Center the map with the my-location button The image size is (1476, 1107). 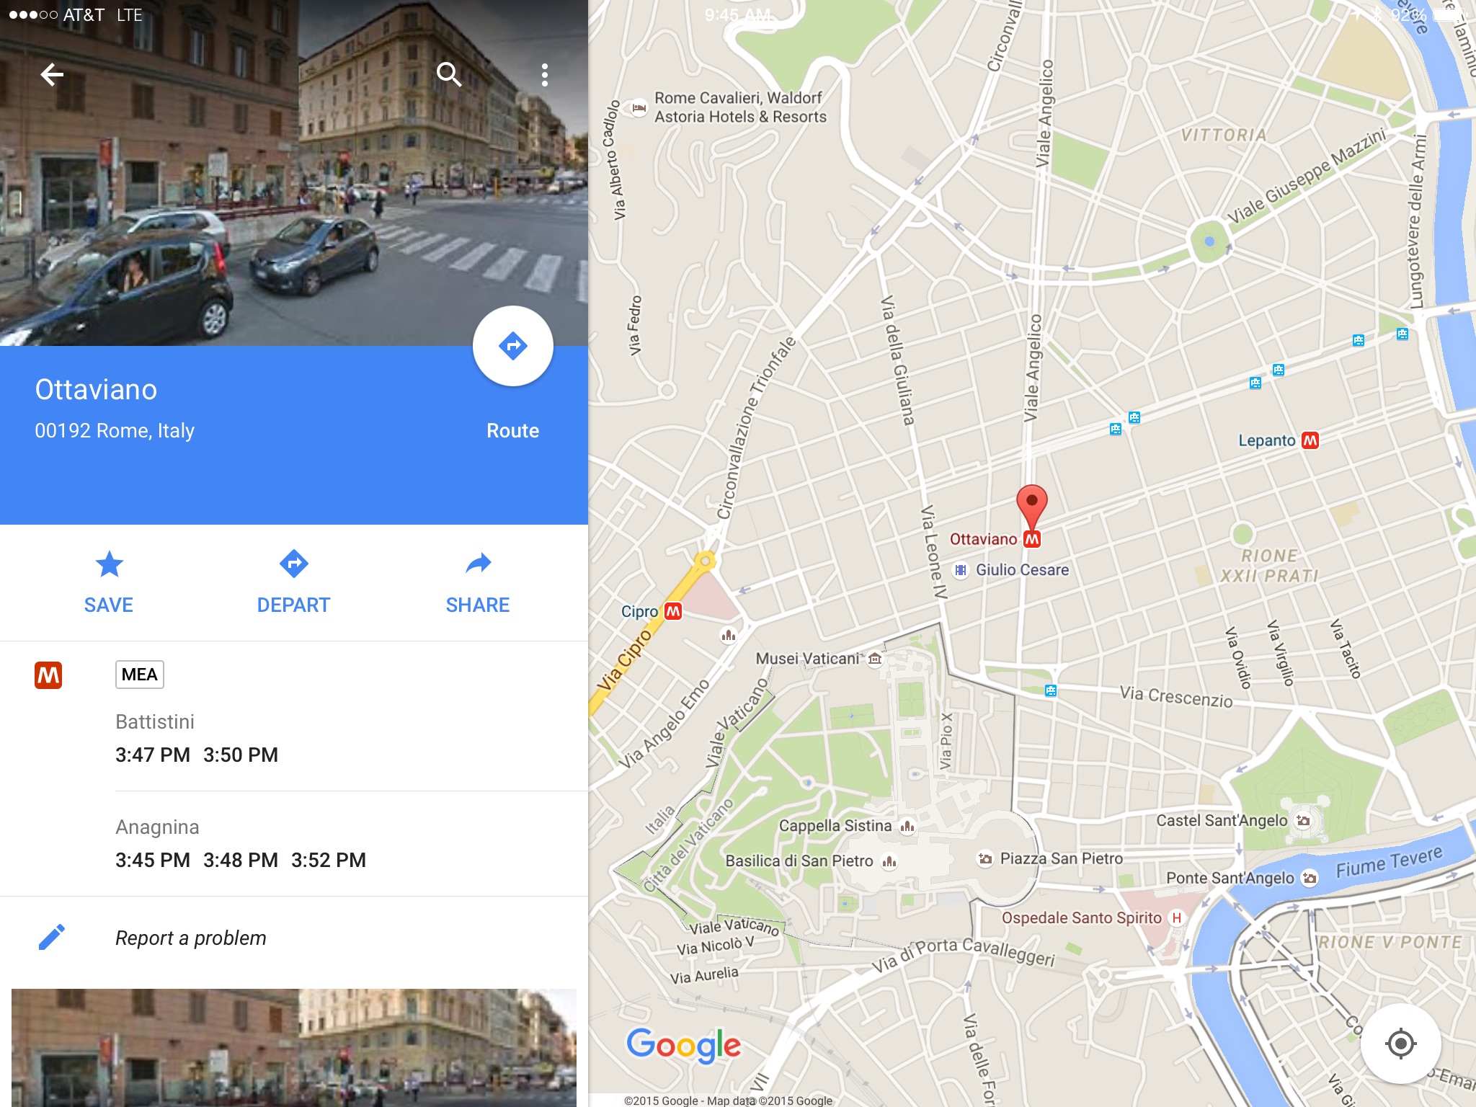[1400, 1043]
